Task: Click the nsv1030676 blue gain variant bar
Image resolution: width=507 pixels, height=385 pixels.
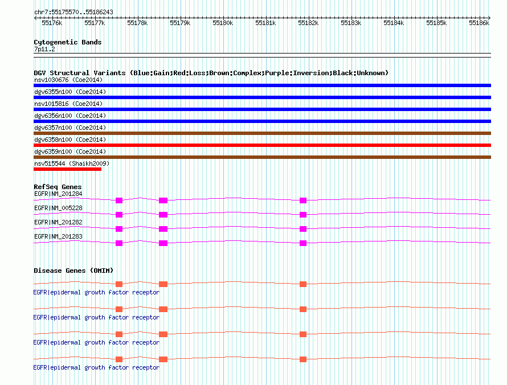Action: click(262, 85)
